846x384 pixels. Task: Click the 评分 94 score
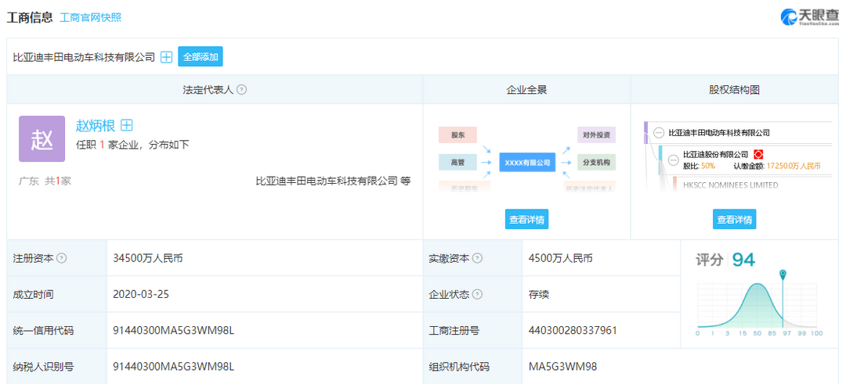pyautogui.click(x=725, y=260)
